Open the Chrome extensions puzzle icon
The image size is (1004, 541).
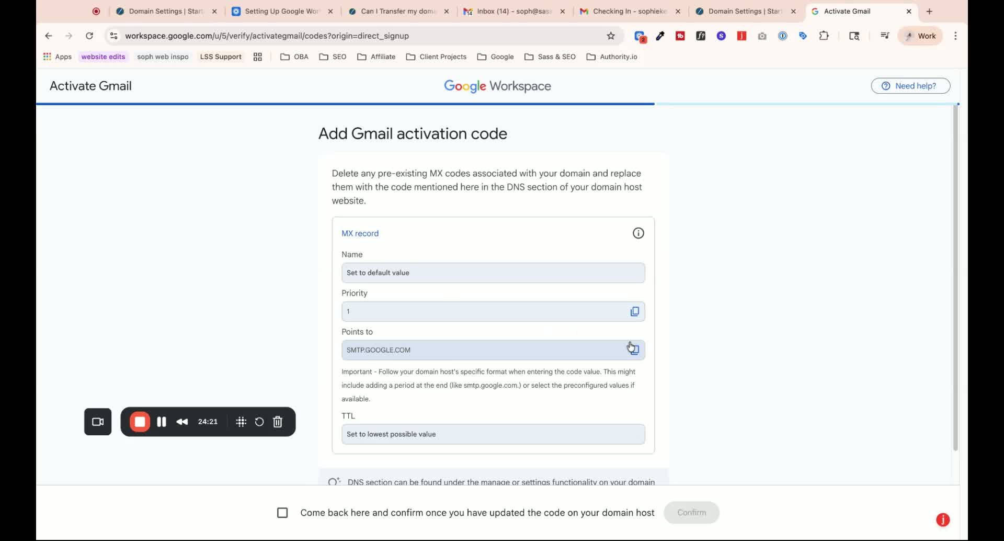(824, 36)
